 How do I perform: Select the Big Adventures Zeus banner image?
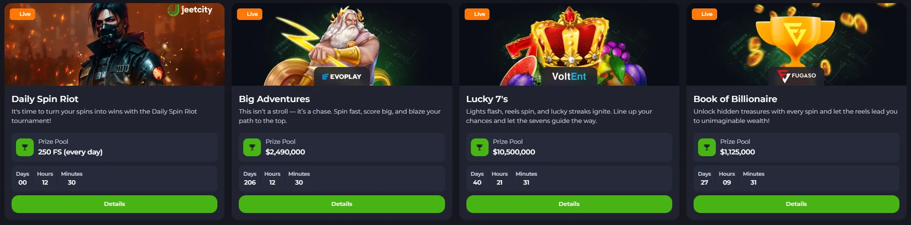click(x=341, y=44)
